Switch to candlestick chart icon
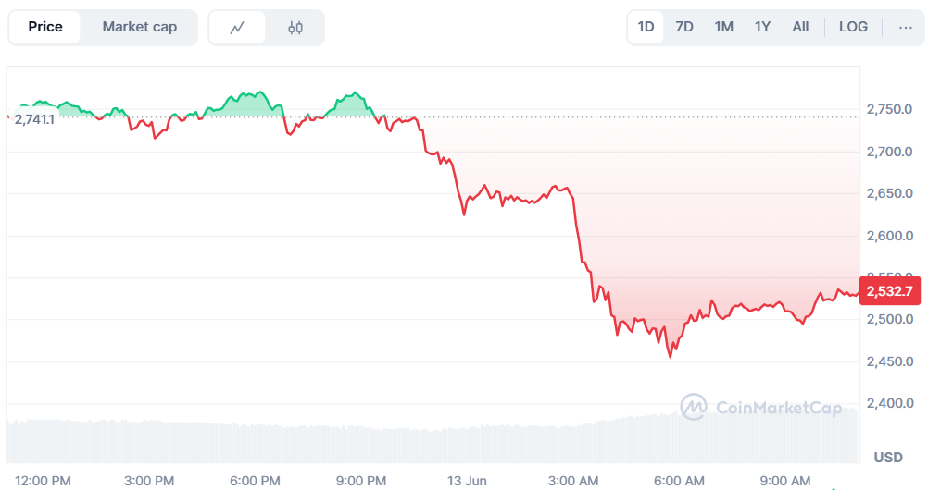Viewport: 928px width, 490px height. [295, 28]
